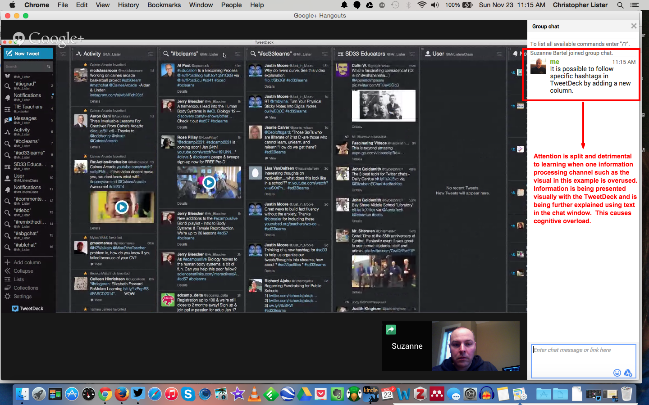Click green share arrow on Suzanne tile

click(391, 330)
